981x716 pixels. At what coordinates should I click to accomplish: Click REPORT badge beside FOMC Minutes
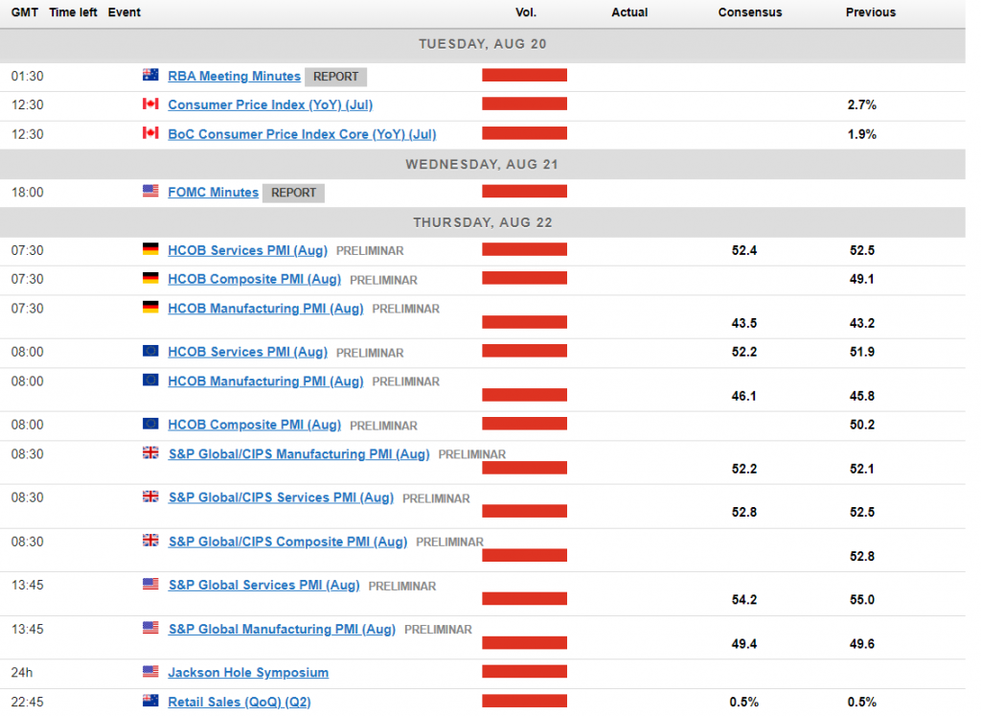[293, 194]
